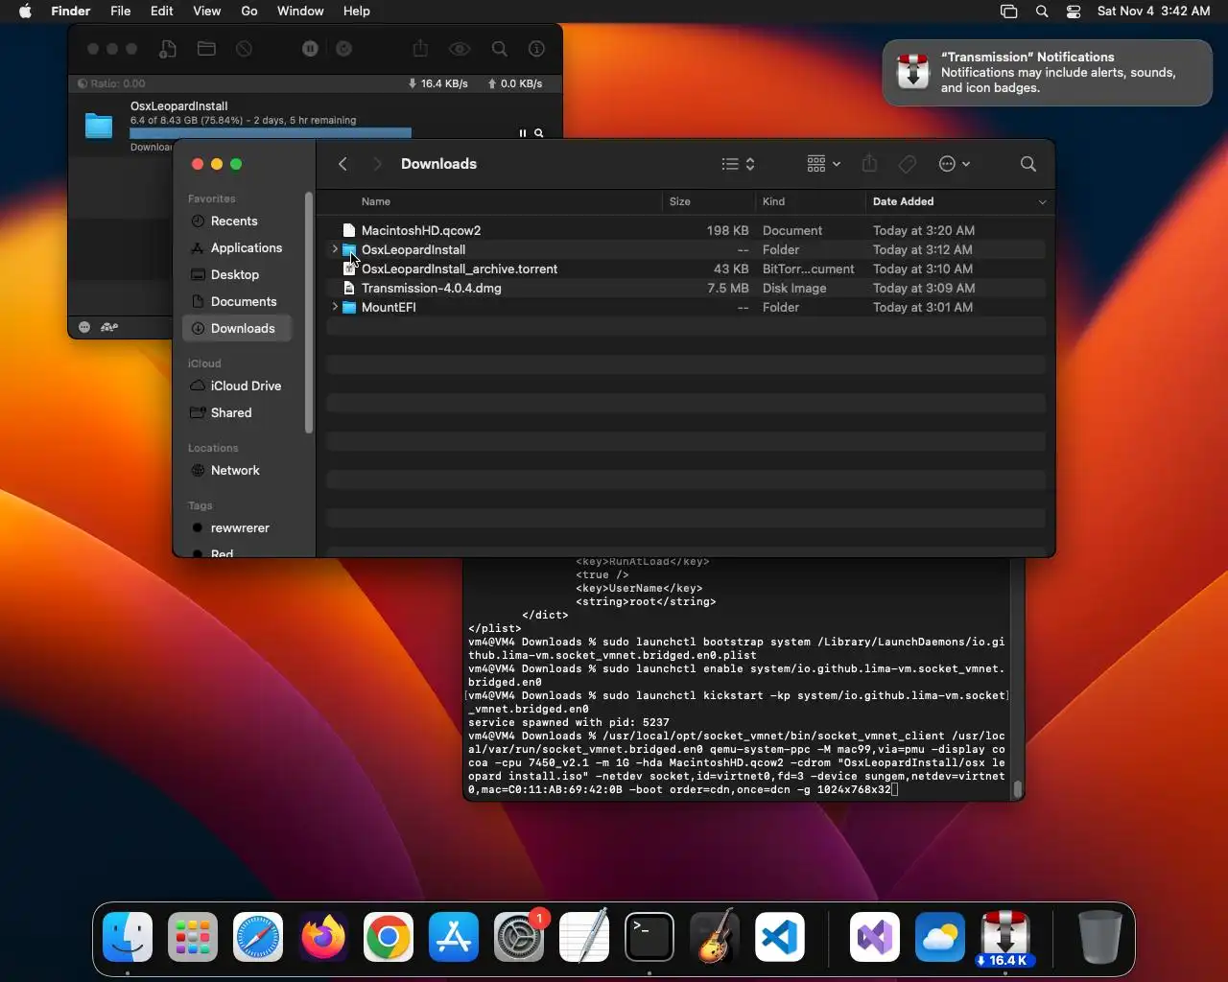Click the Terminal command line text area
The height and width of the screenshot is (982, 1228).
(x=737, y=762)
